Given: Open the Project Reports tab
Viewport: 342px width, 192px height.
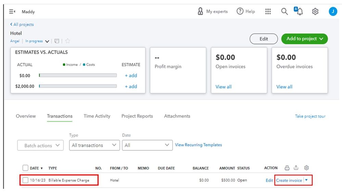Looking at the screenshot, I should tap(137, 116).
